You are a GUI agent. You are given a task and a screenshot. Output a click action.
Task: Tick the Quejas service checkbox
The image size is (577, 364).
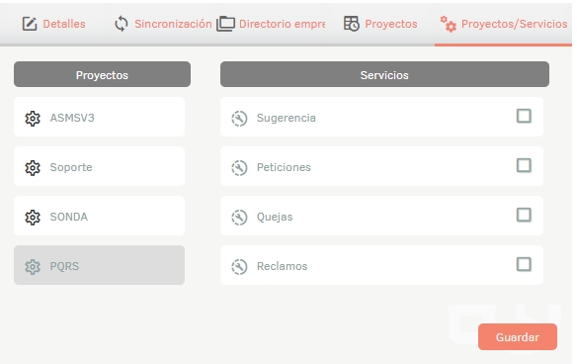pyautogui.click(x=524, y=215)
